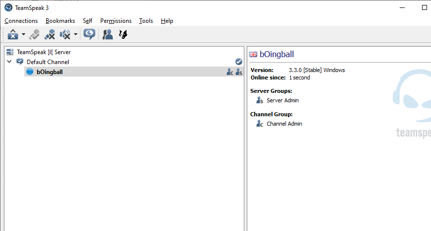Image resolution: width=431 pixels, height=231 pixels.
Task: Click the 'Online since' value '1 second'
Action: (x=299, y=77)
